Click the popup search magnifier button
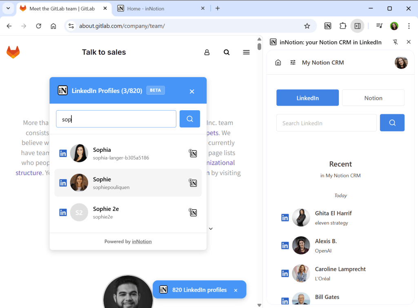The image size is (418, 308). coord(189,119)
